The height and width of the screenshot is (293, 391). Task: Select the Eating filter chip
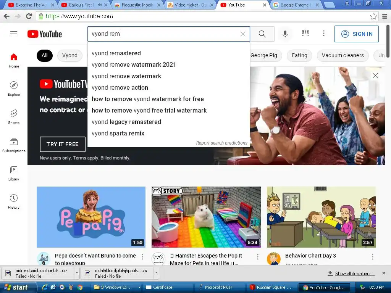pyautogui.click(x=299, y=55)
